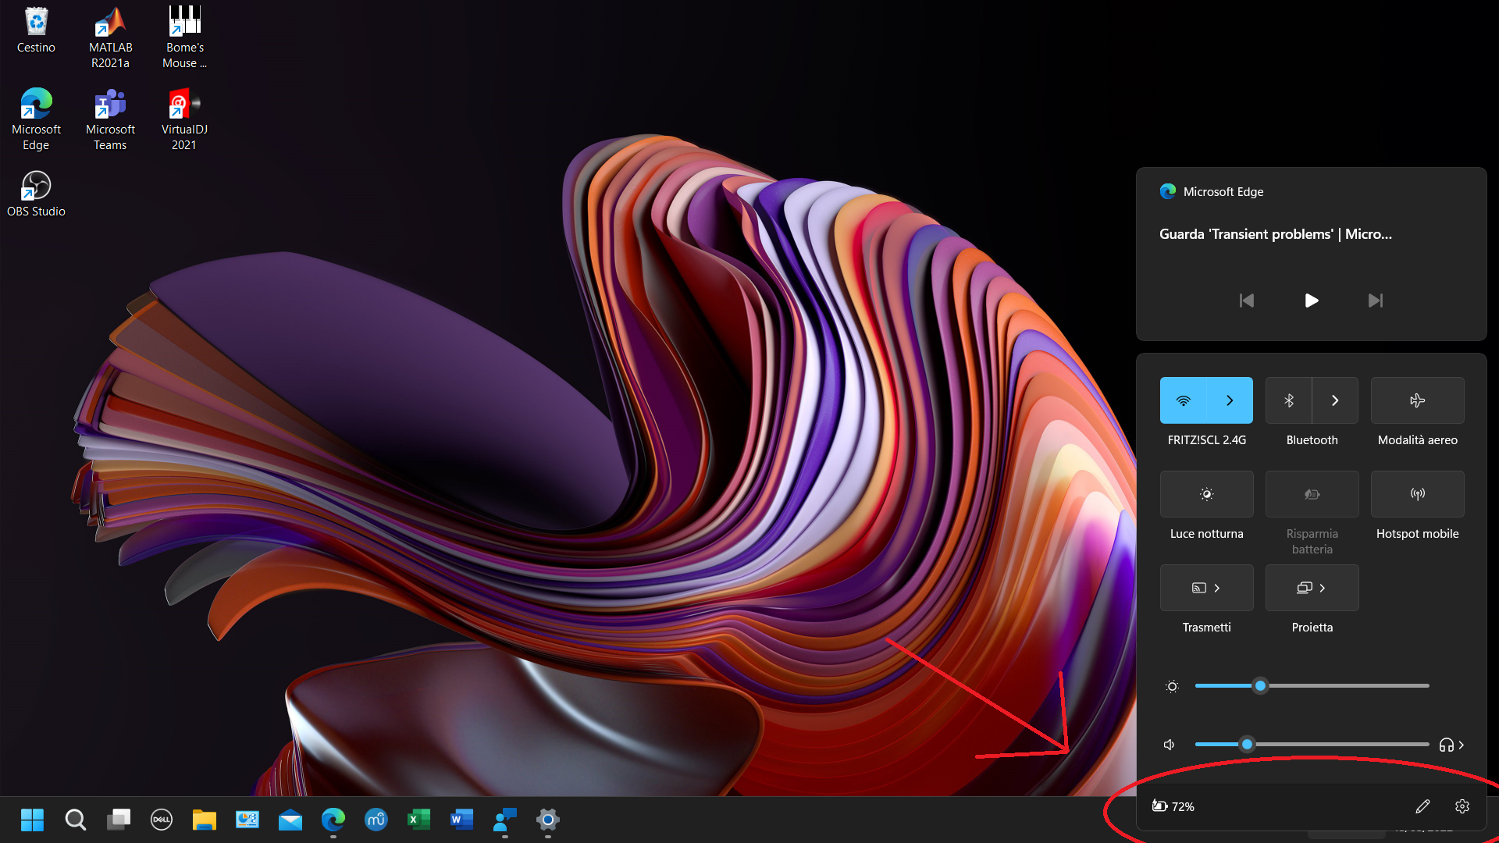Click the 72% battery indicator
1499x843 pixels.
pyautogui.click(x=1173, y=806)
